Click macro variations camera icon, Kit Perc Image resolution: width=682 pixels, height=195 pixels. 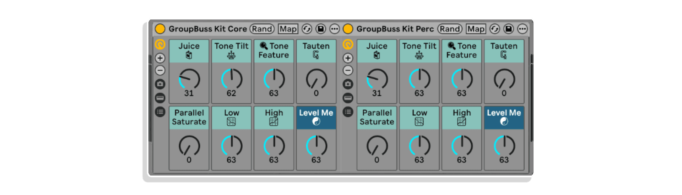[x=348, y=84]
